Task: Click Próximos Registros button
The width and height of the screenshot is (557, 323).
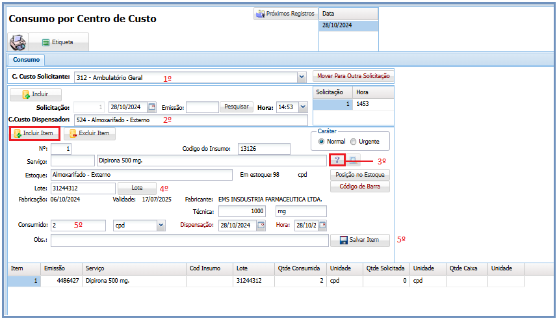Action: click(x=285, y=14)
